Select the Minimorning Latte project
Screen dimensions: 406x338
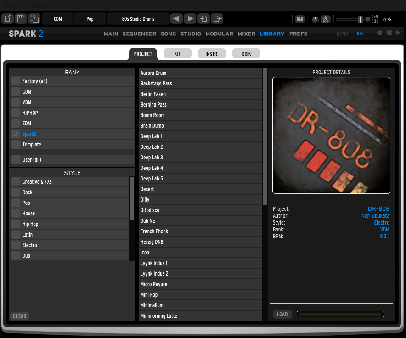coord(200,316)
